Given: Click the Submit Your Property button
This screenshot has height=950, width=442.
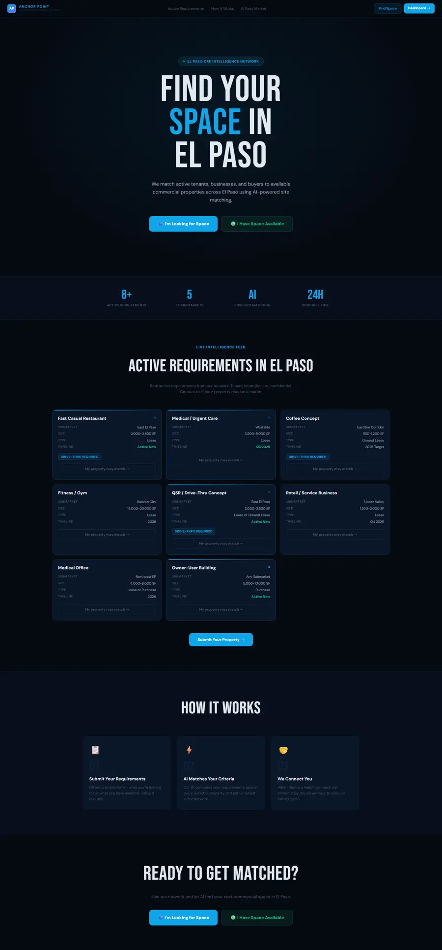Looking at the screenshot, I should 221,640.
